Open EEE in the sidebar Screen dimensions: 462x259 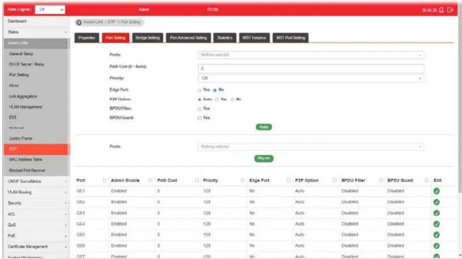point(13,117)
